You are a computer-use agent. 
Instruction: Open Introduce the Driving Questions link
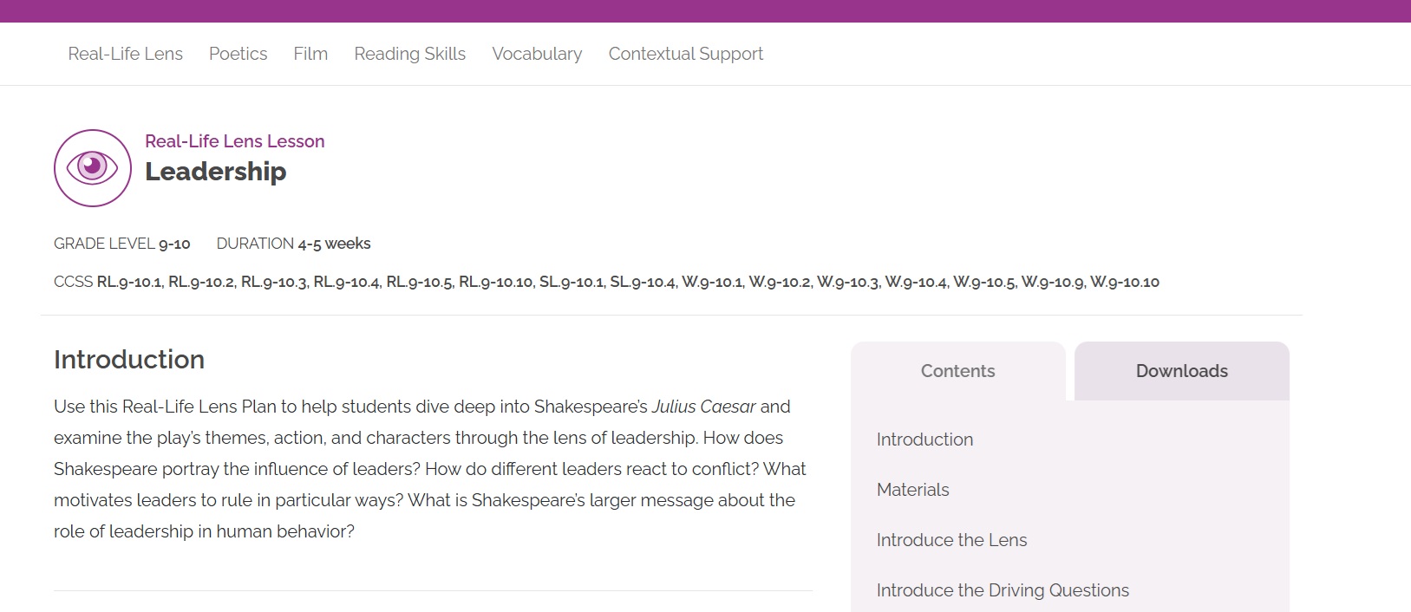1003,590
